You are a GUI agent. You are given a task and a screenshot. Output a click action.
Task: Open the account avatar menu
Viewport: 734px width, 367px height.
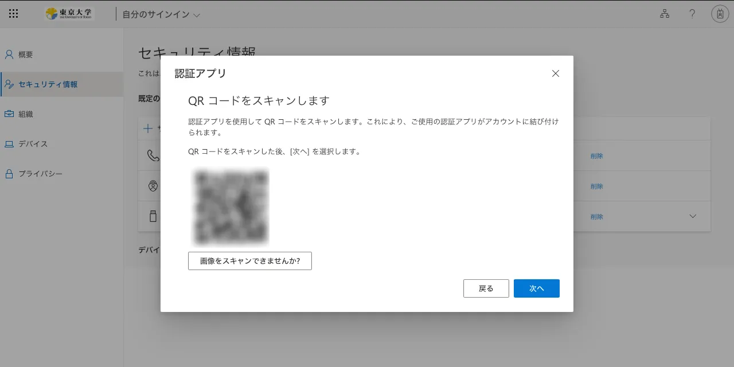click(x=720, y=14)
